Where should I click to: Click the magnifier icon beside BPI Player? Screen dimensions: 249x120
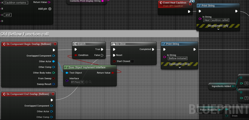[x=90, y=82]
